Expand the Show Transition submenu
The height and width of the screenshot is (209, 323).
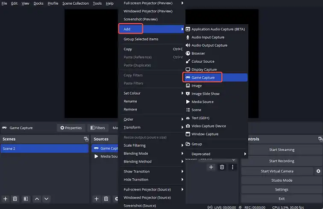tap(152, 171)
